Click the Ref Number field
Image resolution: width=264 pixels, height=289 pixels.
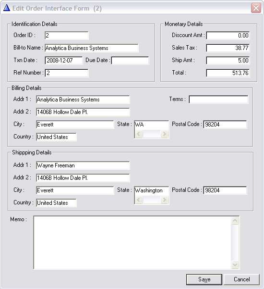67,73
